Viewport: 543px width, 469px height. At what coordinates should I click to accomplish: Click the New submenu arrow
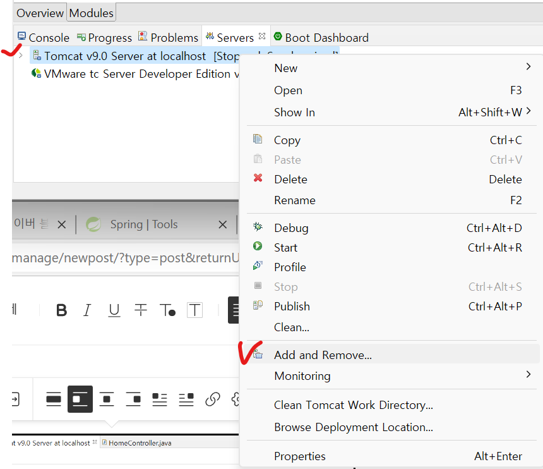(x=528, y=66)
